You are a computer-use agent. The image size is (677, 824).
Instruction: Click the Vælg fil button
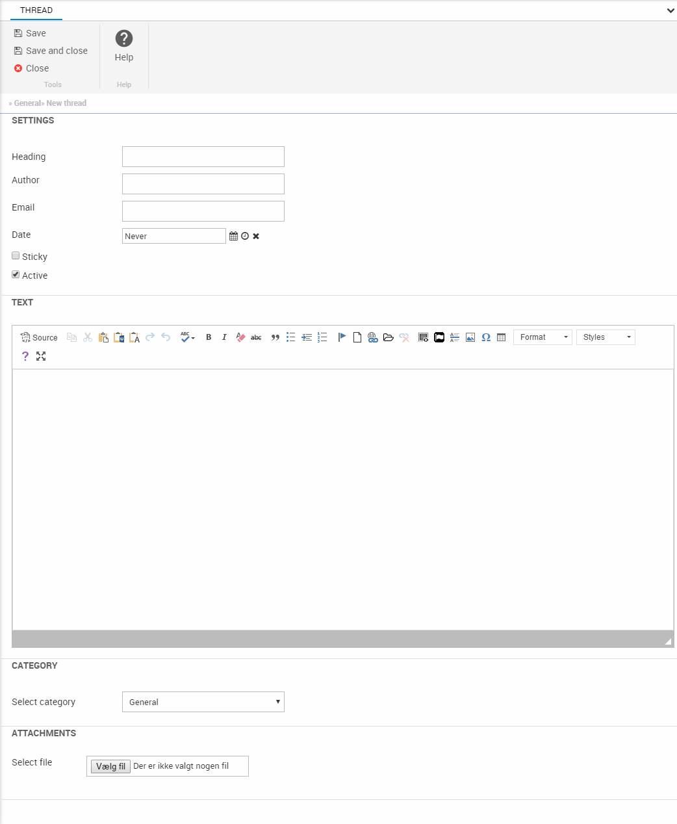110,766
